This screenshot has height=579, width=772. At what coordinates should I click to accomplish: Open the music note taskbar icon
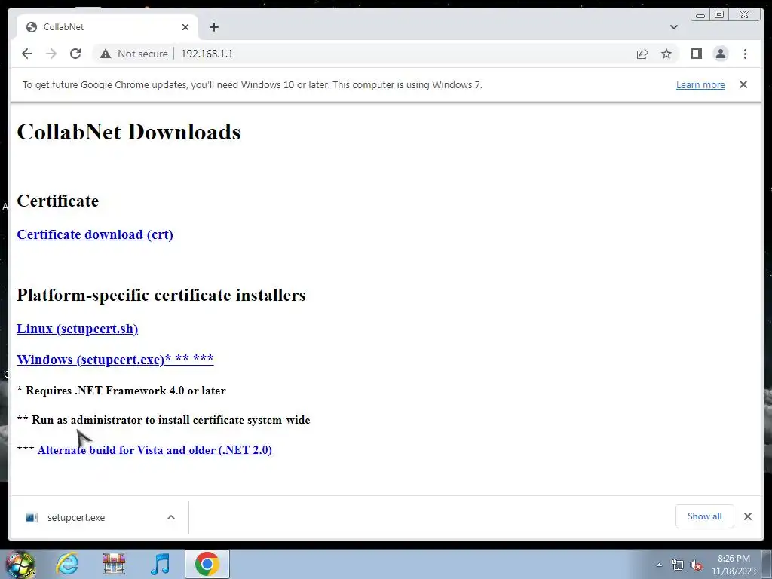pos(160,564)
